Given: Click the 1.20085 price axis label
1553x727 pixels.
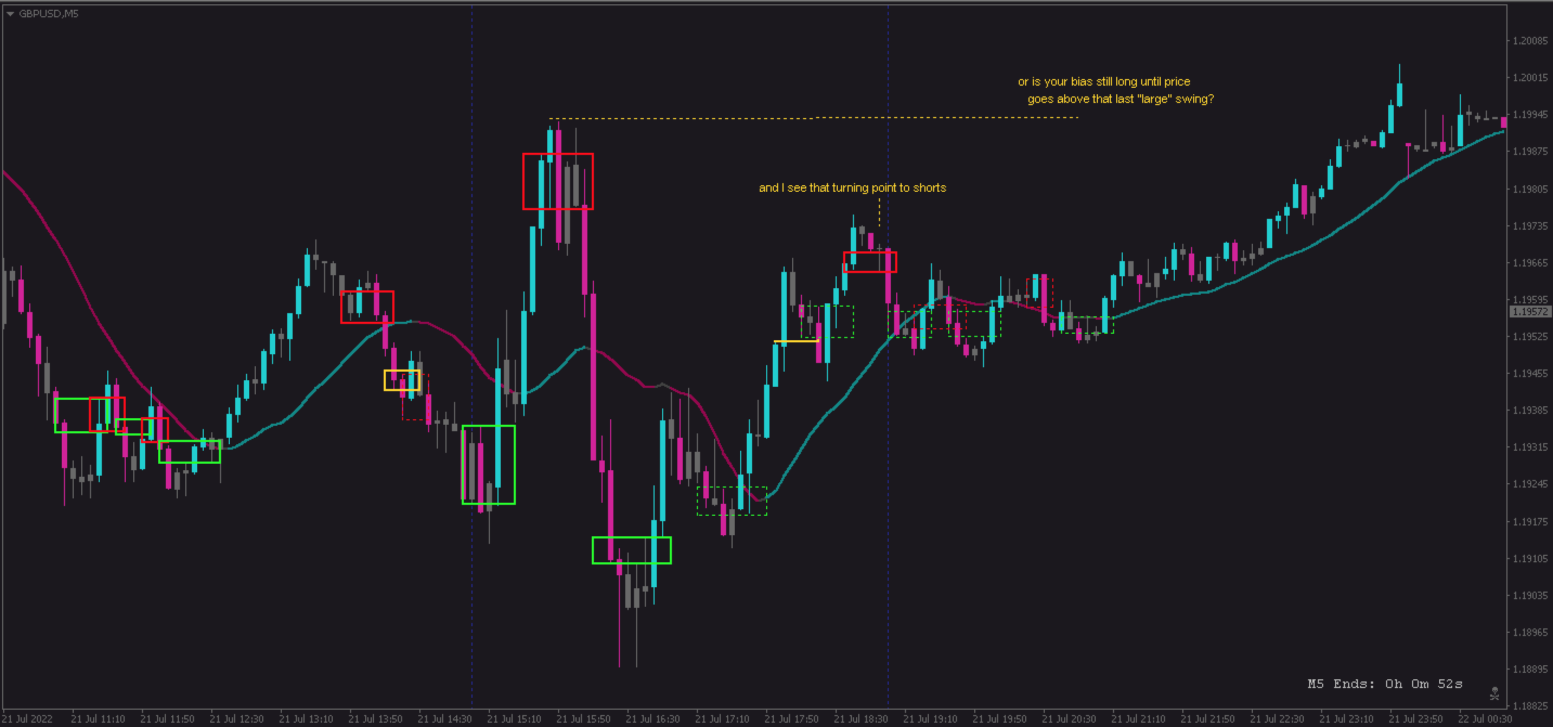Looking at the screenshot, I should 1530,41.
